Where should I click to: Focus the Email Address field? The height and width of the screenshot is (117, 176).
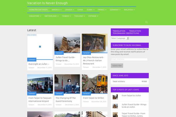click(129, 59)
